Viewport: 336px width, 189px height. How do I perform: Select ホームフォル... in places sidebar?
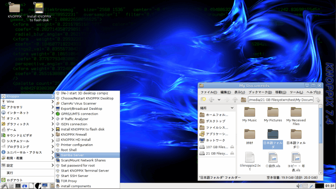point(217,115)
